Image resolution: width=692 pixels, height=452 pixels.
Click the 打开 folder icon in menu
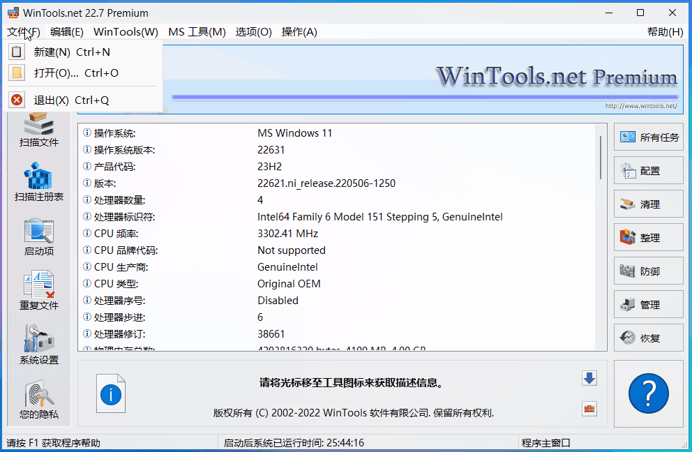tap(16, 73)
